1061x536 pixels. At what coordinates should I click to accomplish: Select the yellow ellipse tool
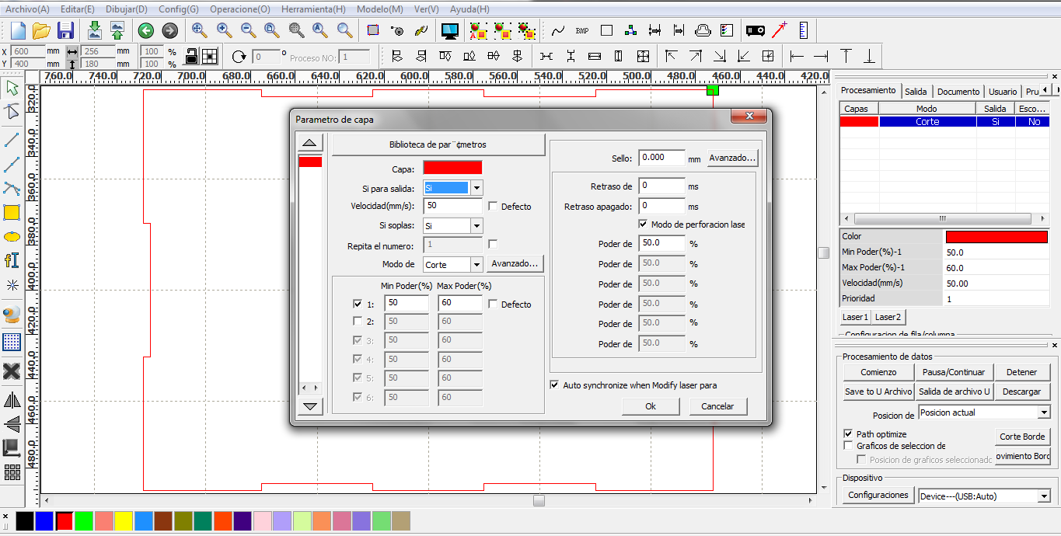pyautogui.click(x=12, y=236)
